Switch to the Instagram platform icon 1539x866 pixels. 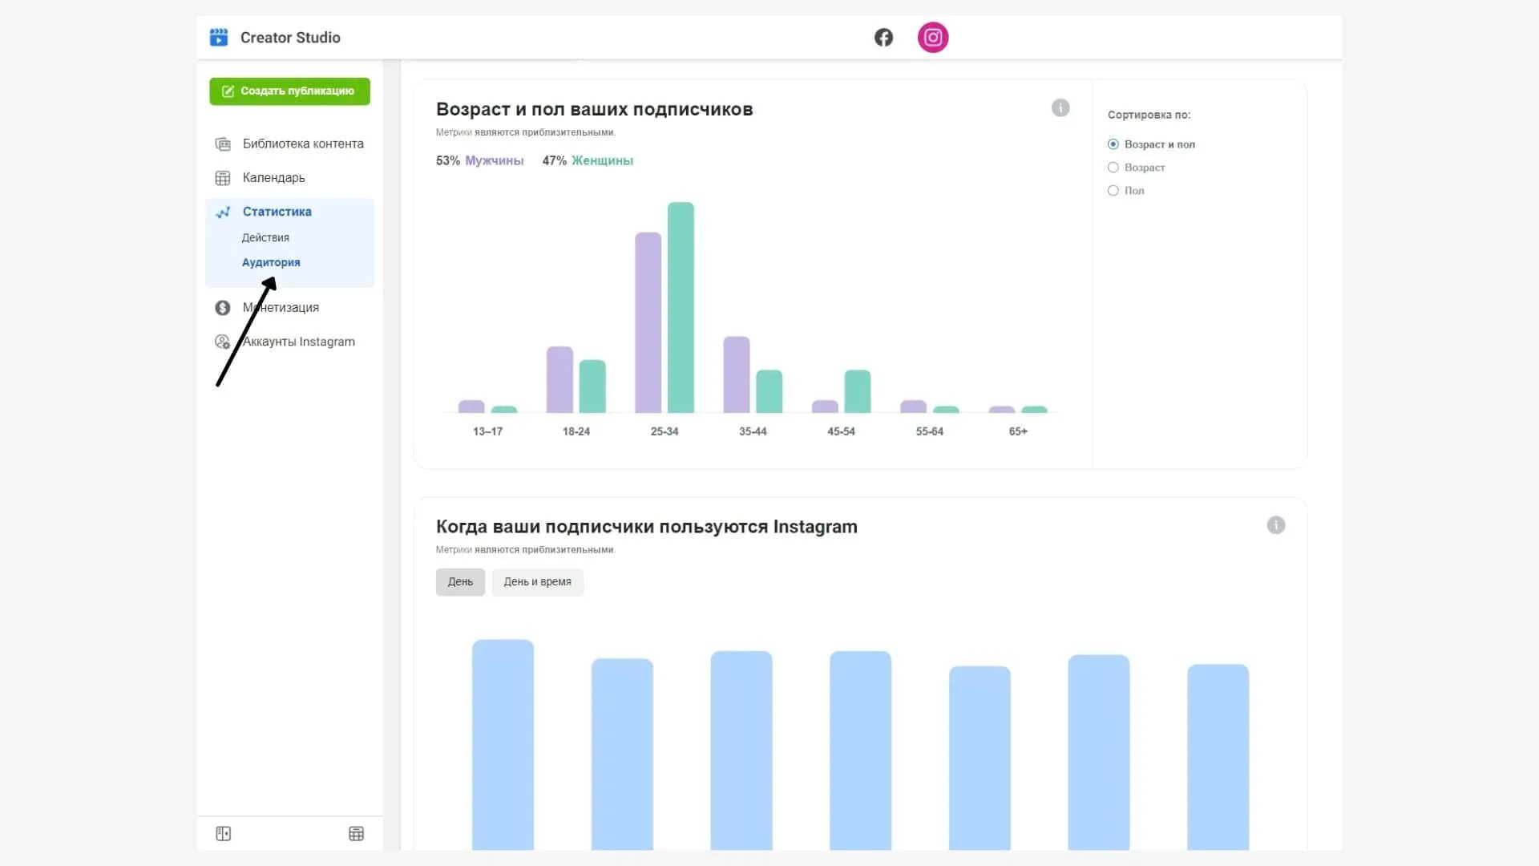pos(932,38)
